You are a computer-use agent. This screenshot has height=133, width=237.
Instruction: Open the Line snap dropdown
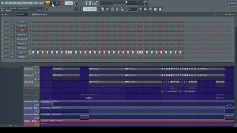[132, 9]
